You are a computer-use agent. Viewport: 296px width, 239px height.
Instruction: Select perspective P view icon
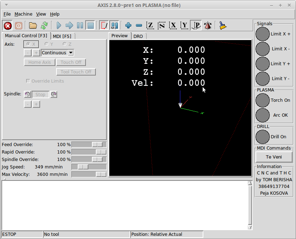[x=196, y=26]
